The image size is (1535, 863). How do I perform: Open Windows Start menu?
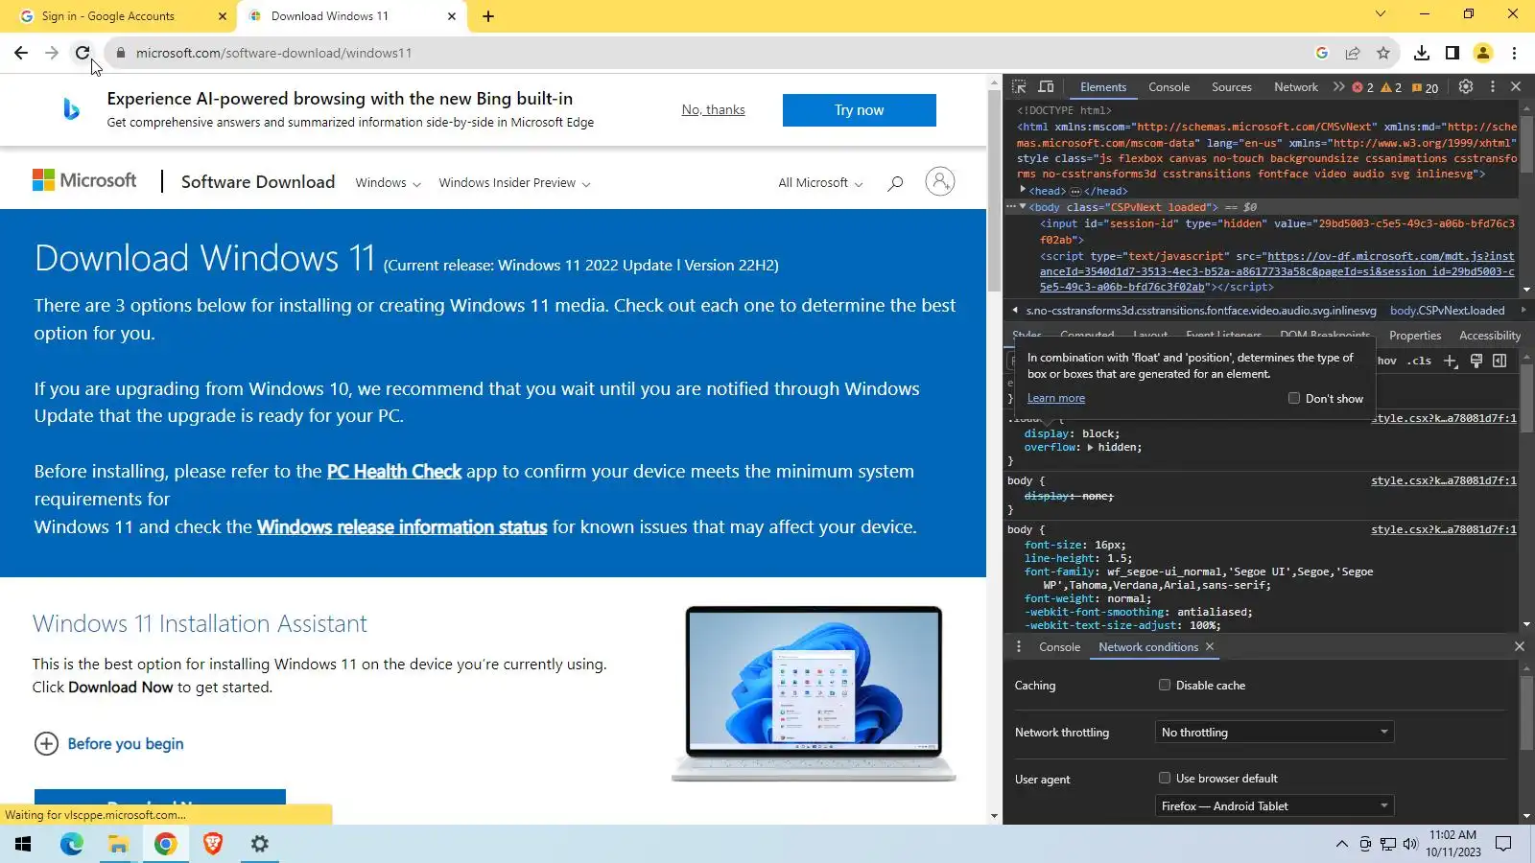[23, 844]
